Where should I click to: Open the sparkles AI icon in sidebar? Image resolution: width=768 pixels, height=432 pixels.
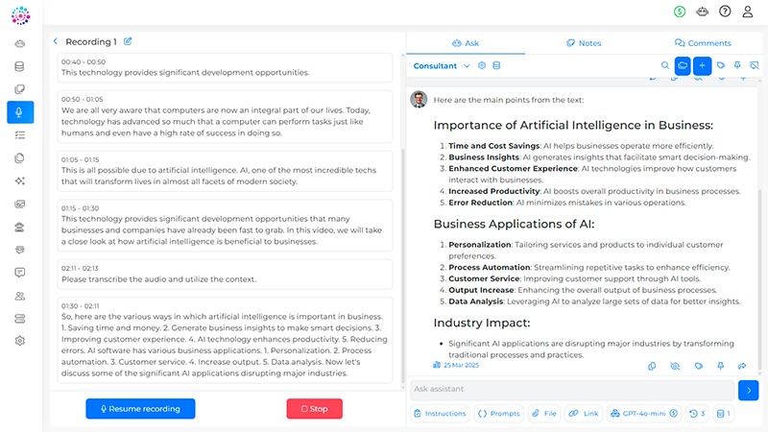(x=19, y=180)
